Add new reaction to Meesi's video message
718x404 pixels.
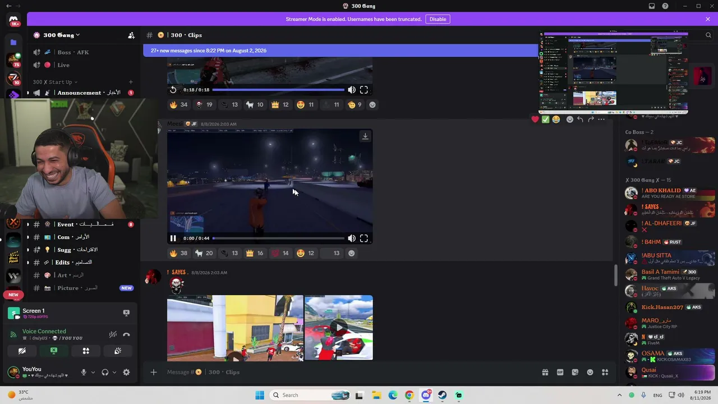(352, 253)
